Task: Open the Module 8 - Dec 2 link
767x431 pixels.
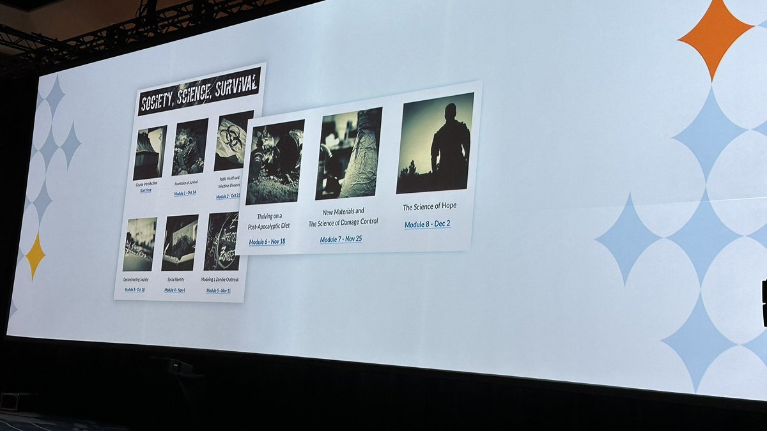Action: point(428,225)
